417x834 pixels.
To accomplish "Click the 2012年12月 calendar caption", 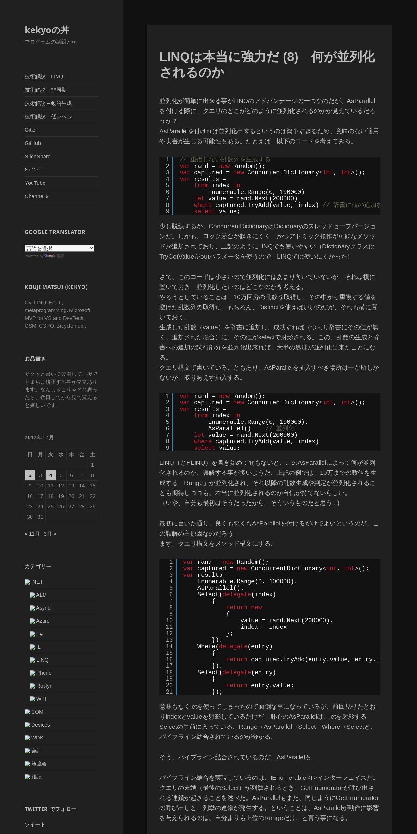I will click(39, 438).
